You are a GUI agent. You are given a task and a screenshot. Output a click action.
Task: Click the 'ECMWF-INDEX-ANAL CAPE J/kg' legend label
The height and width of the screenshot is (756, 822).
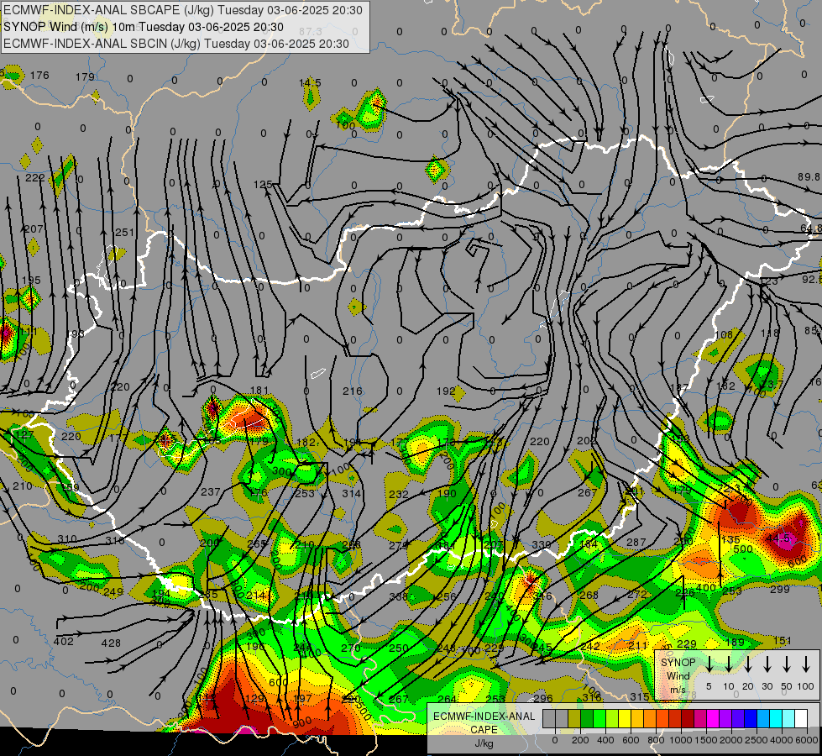tap(484, 730)
